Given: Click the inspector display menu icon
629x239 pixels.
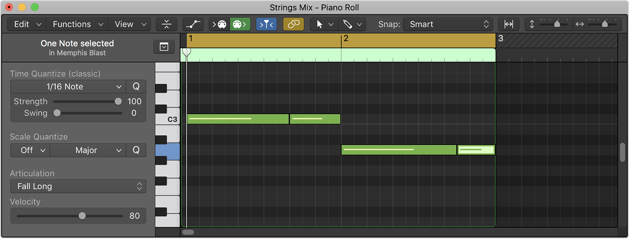Looking at the screenshot, I should pyautogui.click(x=164, y=47).
